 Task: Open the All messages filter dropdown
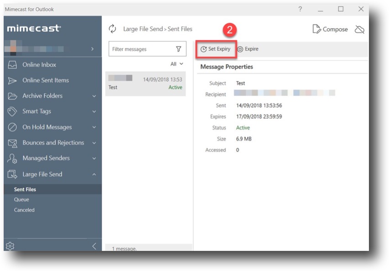pos(177,63)
